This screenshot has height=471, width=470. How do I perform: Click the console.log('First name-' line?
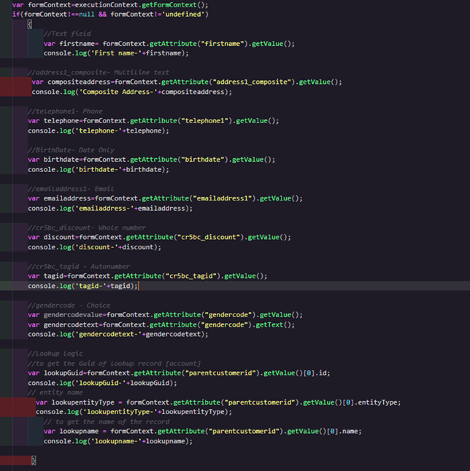pos(116,53)
